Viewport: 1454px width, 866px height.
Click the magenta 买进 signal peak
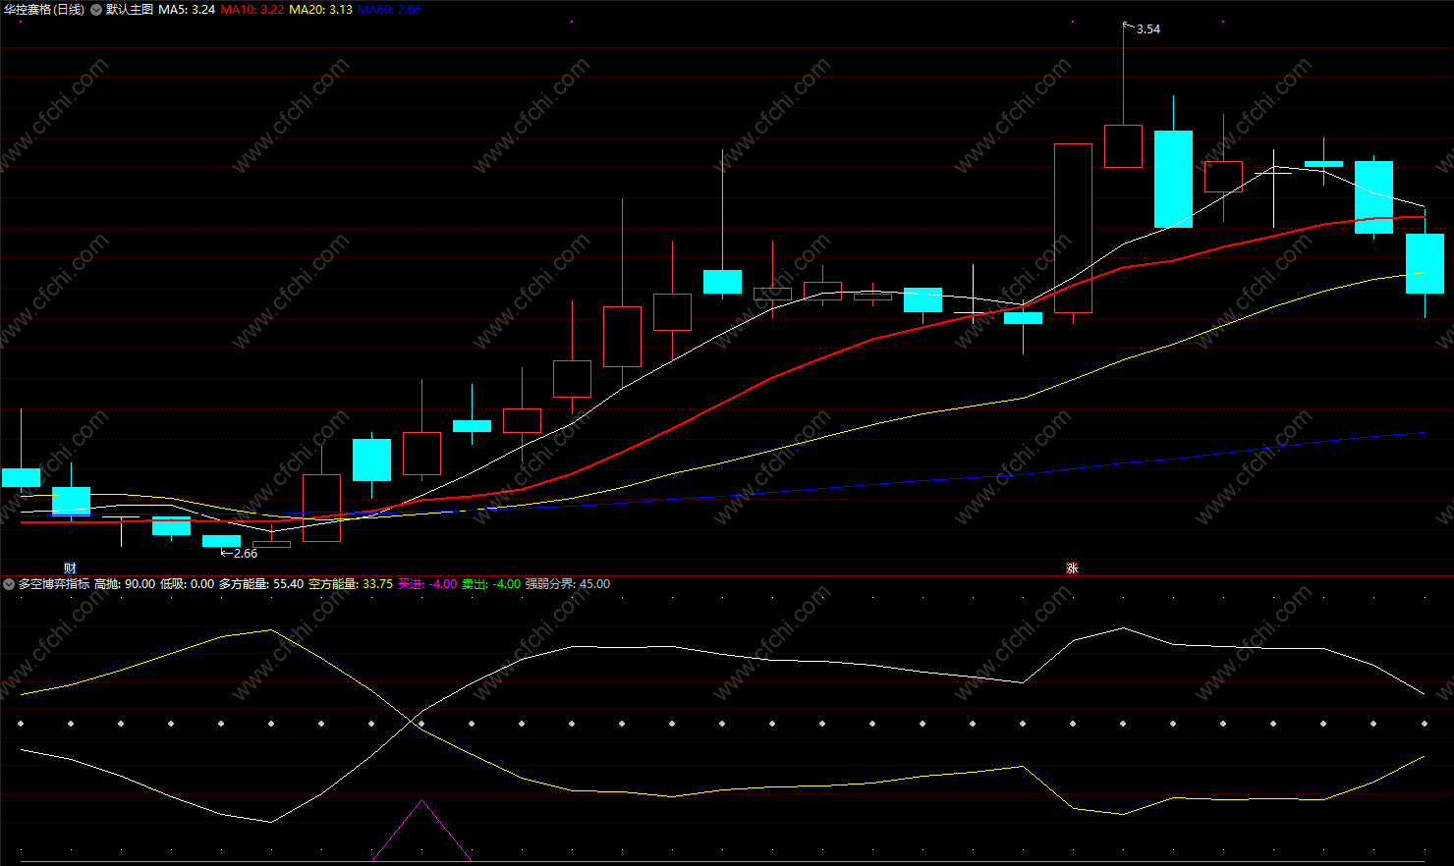pos(422,802)
